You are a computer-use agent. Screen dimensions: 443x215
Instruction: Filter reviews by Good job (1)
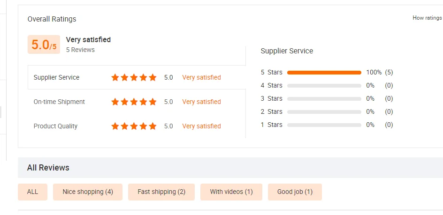coord(295,192)
